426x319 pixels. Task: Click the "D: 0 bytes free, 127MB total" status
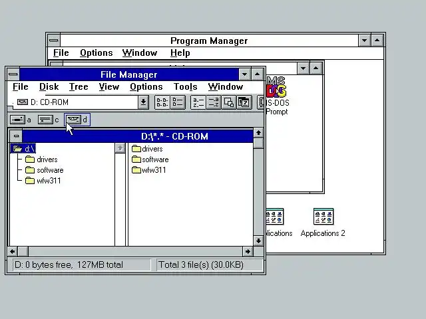81,265
